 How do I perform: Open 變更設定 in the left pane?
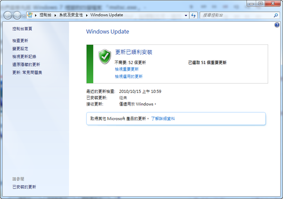[x=20, y=49]
